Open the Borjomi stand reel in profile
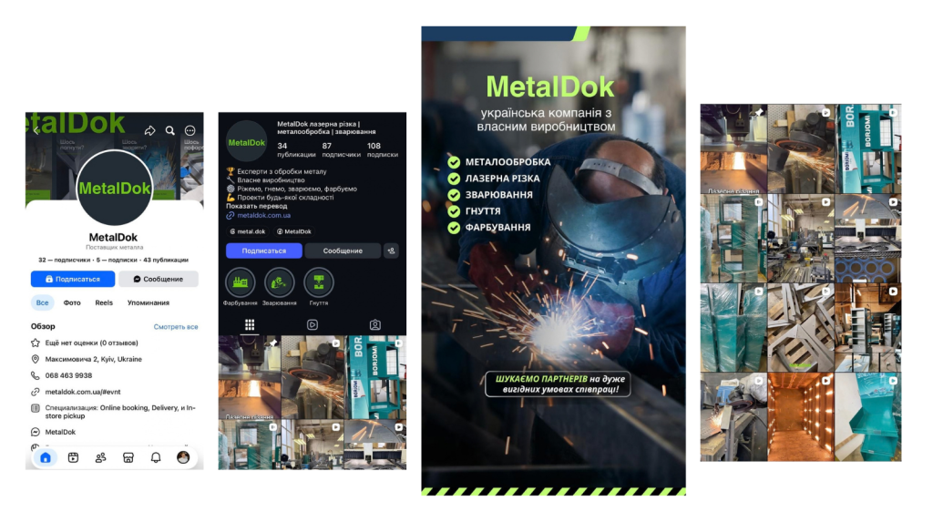Viewport: 933px width, 522px height. pyautogui.click(x=375, y=377)
